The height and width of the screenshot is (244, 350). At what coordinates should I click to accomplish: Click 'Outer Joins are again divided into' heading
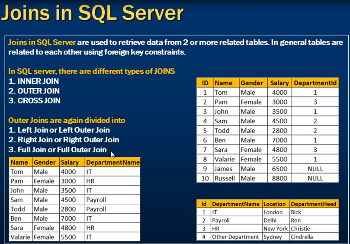67,120
